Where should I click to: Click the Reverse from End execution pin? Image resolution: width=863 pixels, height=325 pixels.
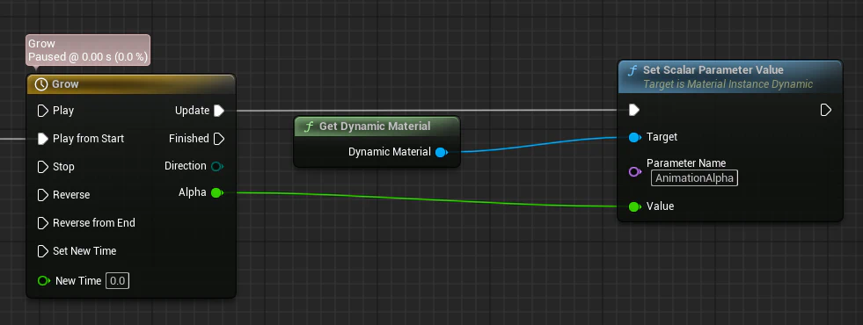point(42,223)
